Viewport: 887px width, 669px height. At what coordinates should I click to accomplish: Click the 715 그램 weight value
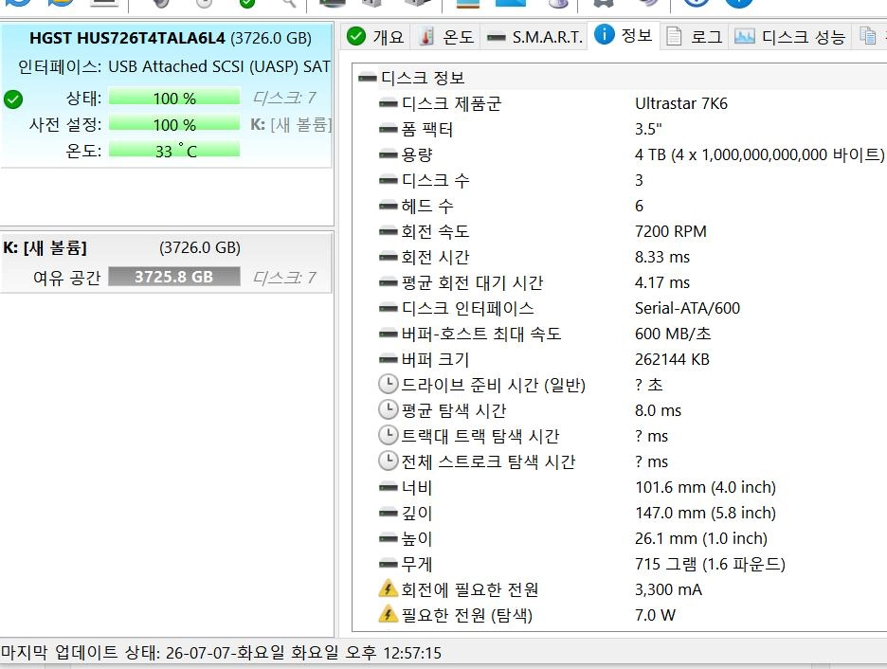coord(710,564)
